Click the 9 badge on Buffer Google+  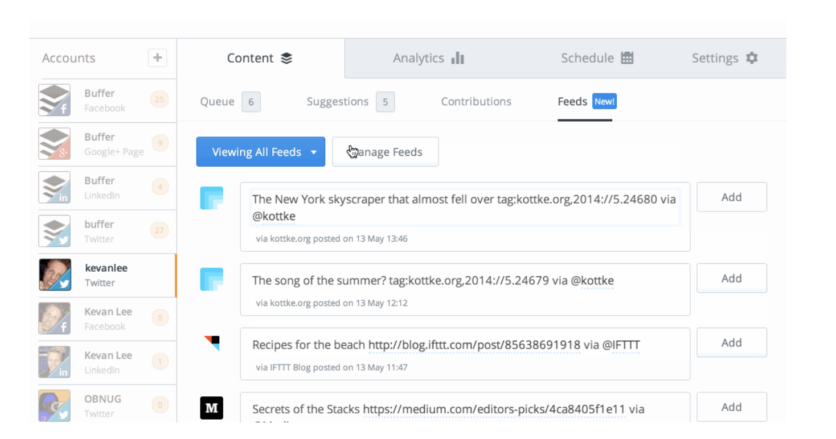160,143
